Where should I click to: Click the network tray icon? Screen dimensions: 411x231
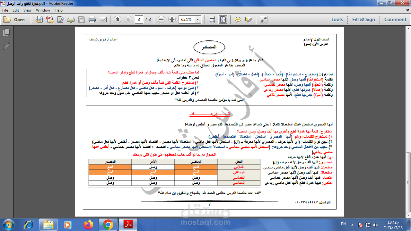[368, 224]
